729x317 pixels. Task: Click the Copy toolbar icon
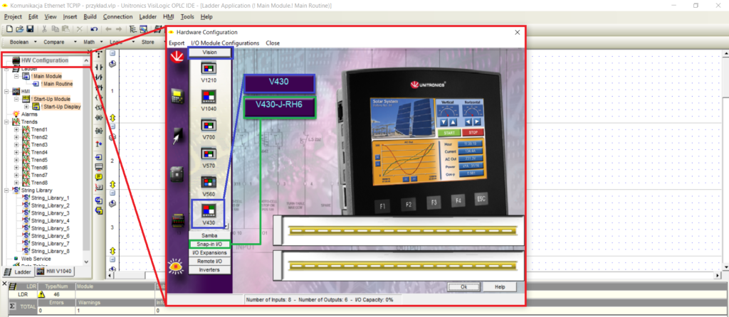coord(55,29)
